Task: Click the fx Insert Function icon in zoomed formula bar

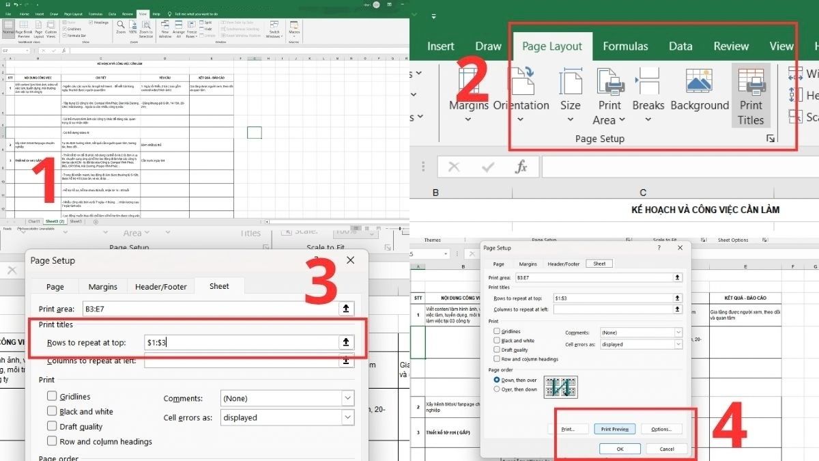Action: pos(521,167)
